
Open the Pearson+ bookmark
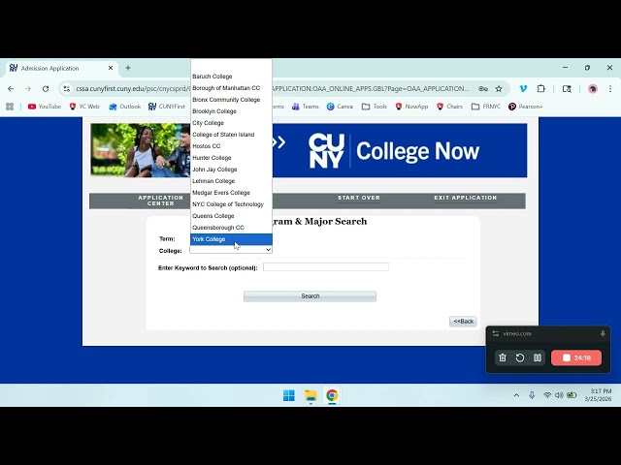(526, 107)
